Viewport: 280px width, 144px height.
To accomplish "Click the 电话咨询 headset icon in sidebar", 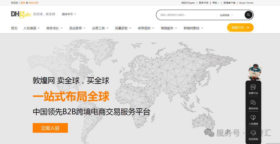I will click(x=253, y=133).
